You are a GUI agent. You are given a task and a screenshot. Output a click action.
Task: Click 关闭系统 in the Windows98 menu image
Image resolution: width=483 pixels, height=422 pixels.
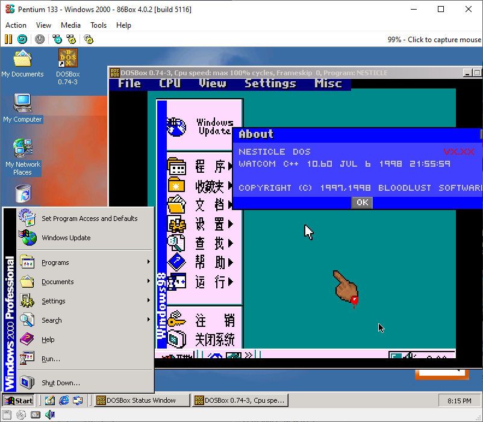click(215, 340)
